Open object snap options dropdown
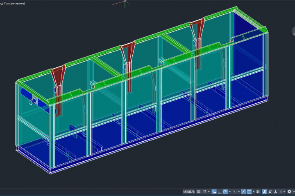The height and width of the screenshot is (196, 295). click(x=254, y=192)
